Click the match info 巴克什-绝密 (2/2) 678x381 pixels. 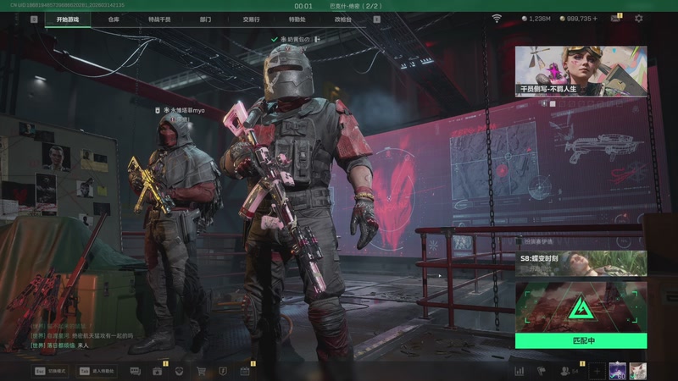[355, 6]
